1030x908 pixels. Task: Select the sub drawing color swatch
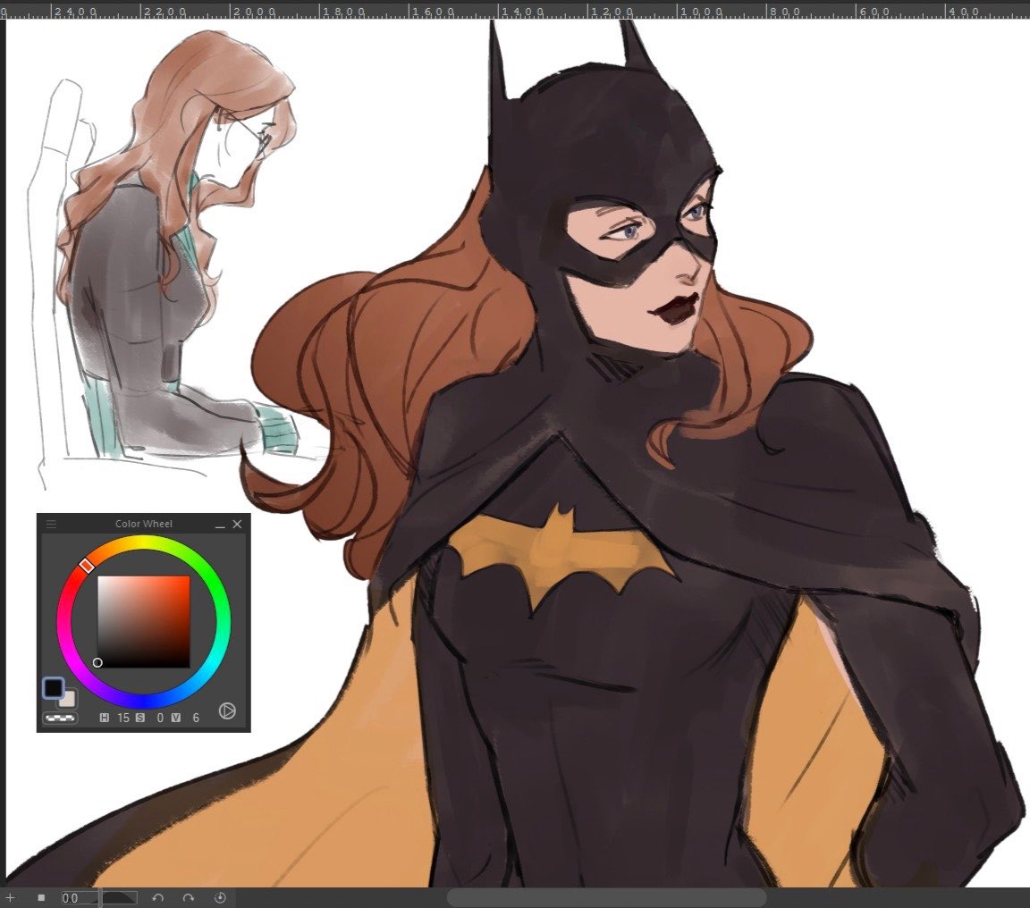(68, 699)
